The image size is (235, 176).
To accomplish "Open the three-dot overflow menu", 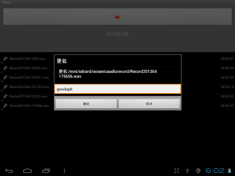I will point(64,170).
